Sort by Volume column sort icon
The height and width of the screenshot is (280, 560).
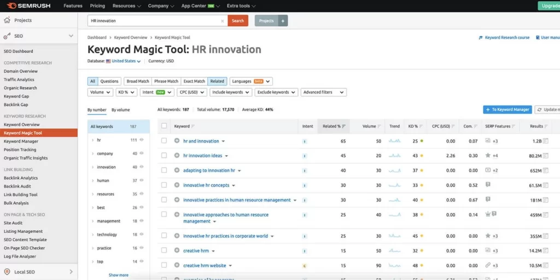[x=380, y=126]
